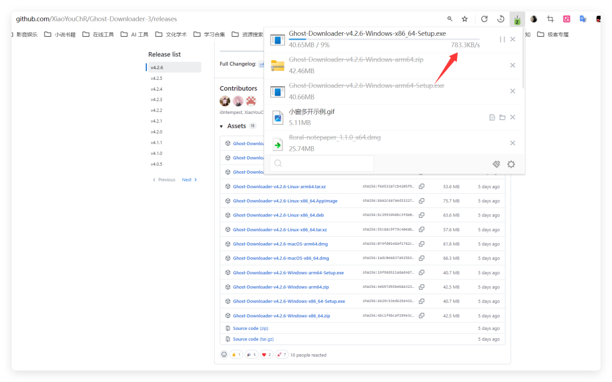Pause the x86_64-Setup.exe download
The image size is (612, 382).
click(502, 40)
